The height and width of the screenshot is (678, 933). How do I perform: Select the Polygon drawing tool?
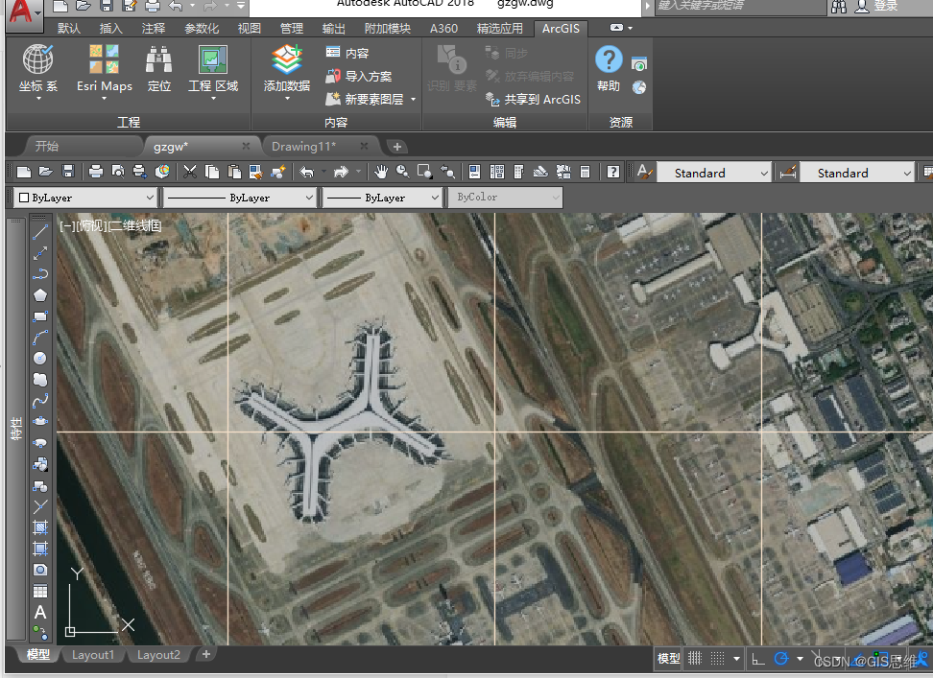[x=40, y=295]
